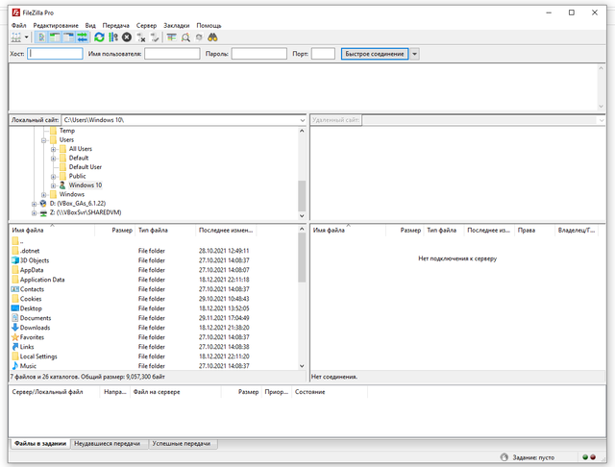The height and width of the screenshot is (467, 615).
Task: Toggle message log display
Action: coord(40,37)
